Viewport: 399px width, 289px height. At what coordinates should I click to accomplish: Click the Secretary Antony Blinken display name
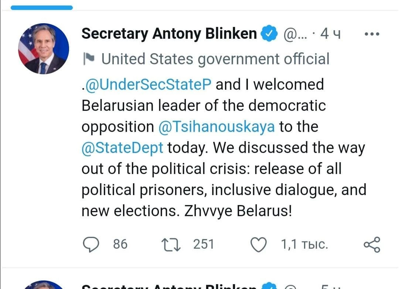click(169, 34)
